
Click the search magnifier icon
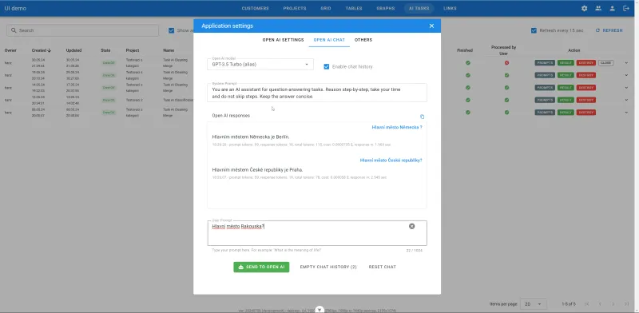click(x=14, y=30)
